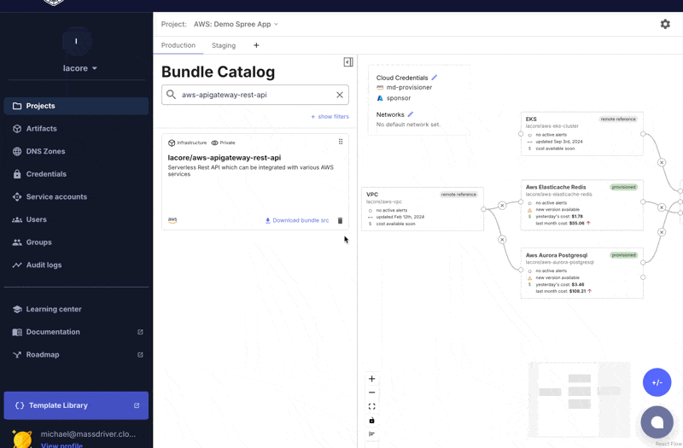Toggle canvas interactivity lock

click(x=371, y=420)
